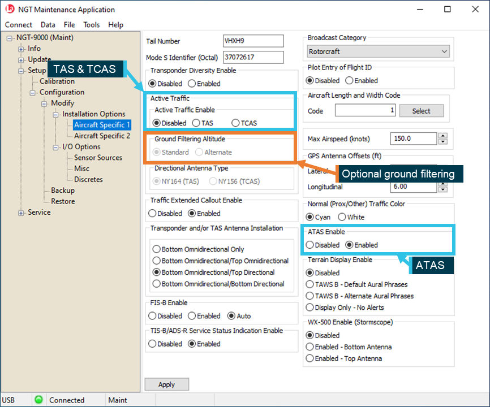Select TCAS for Active Traffic Enable
This screenshot has height=407, width=490.
point(236,123)
